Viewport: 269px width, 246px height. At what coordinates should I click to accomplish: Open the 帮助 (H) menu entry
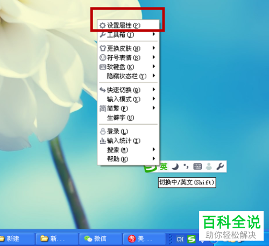[x=128, y=159]
